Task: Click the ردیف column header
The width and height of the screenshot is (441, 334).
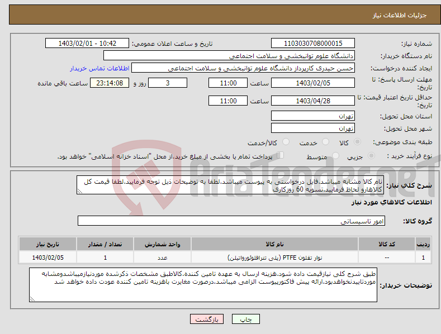Action: (423, 244)
